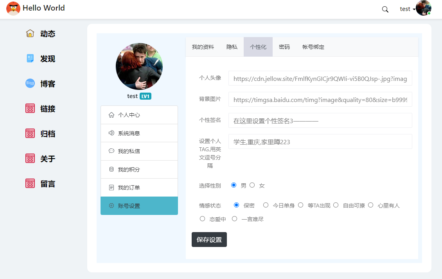
Task: Select the 男 gender radio button
Action: click(x=234, y=185)
